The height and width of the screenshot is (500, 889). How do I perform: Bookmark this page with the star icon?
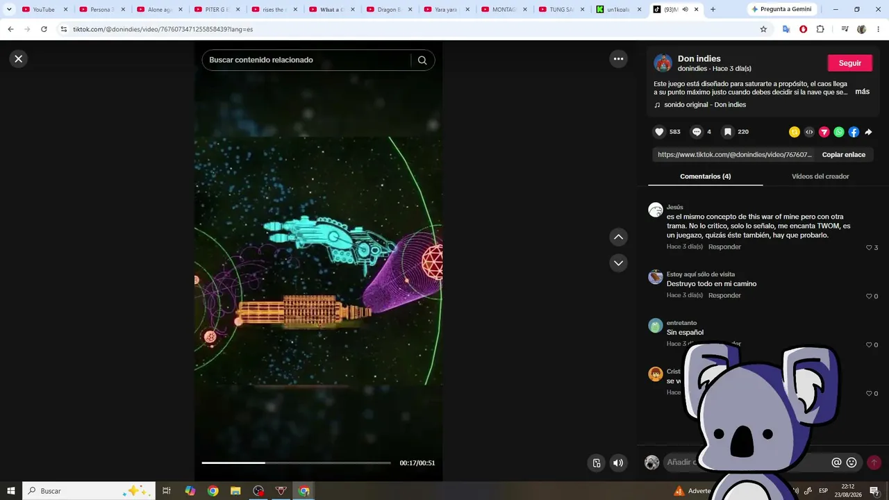tap(763, 29)
